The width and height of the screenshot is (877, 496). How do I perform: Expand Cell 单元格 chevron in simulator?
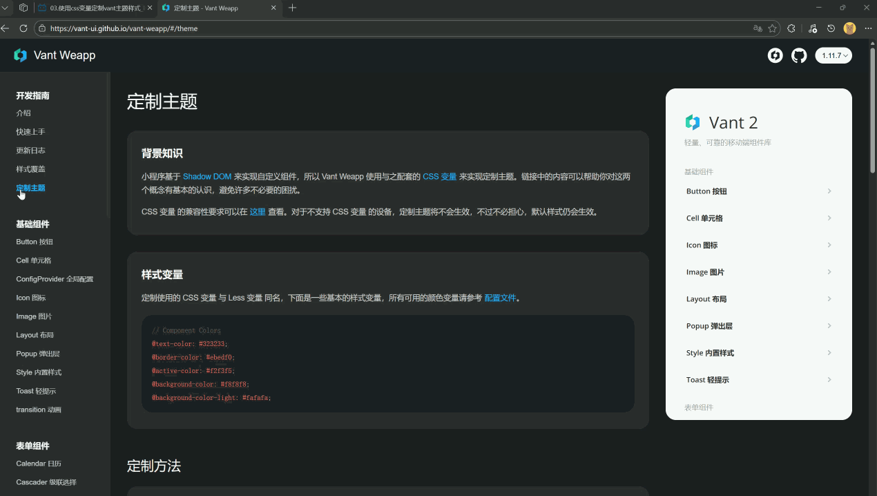click(x=829, y=218)
